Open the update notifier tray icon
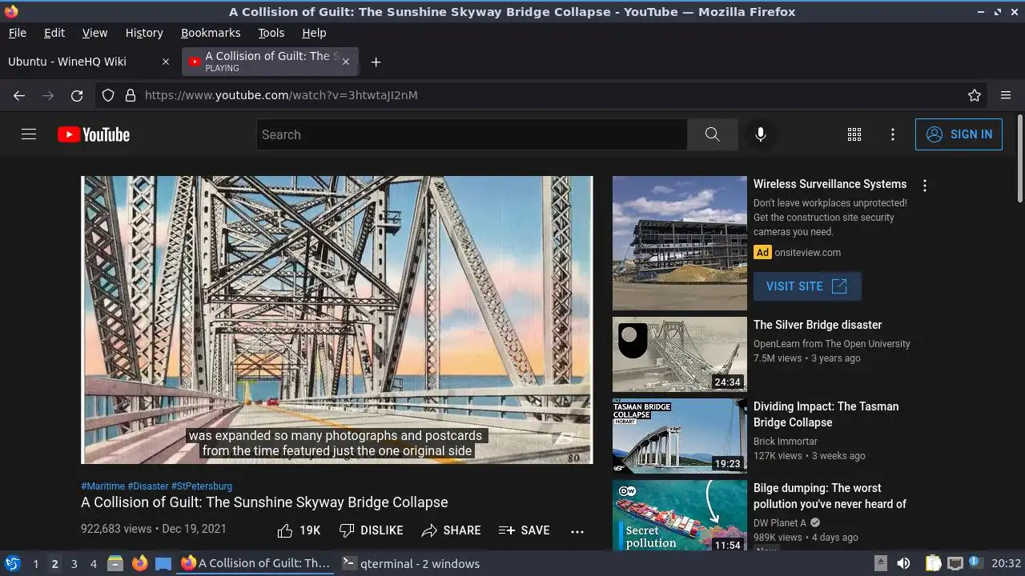 click(975, 563)
